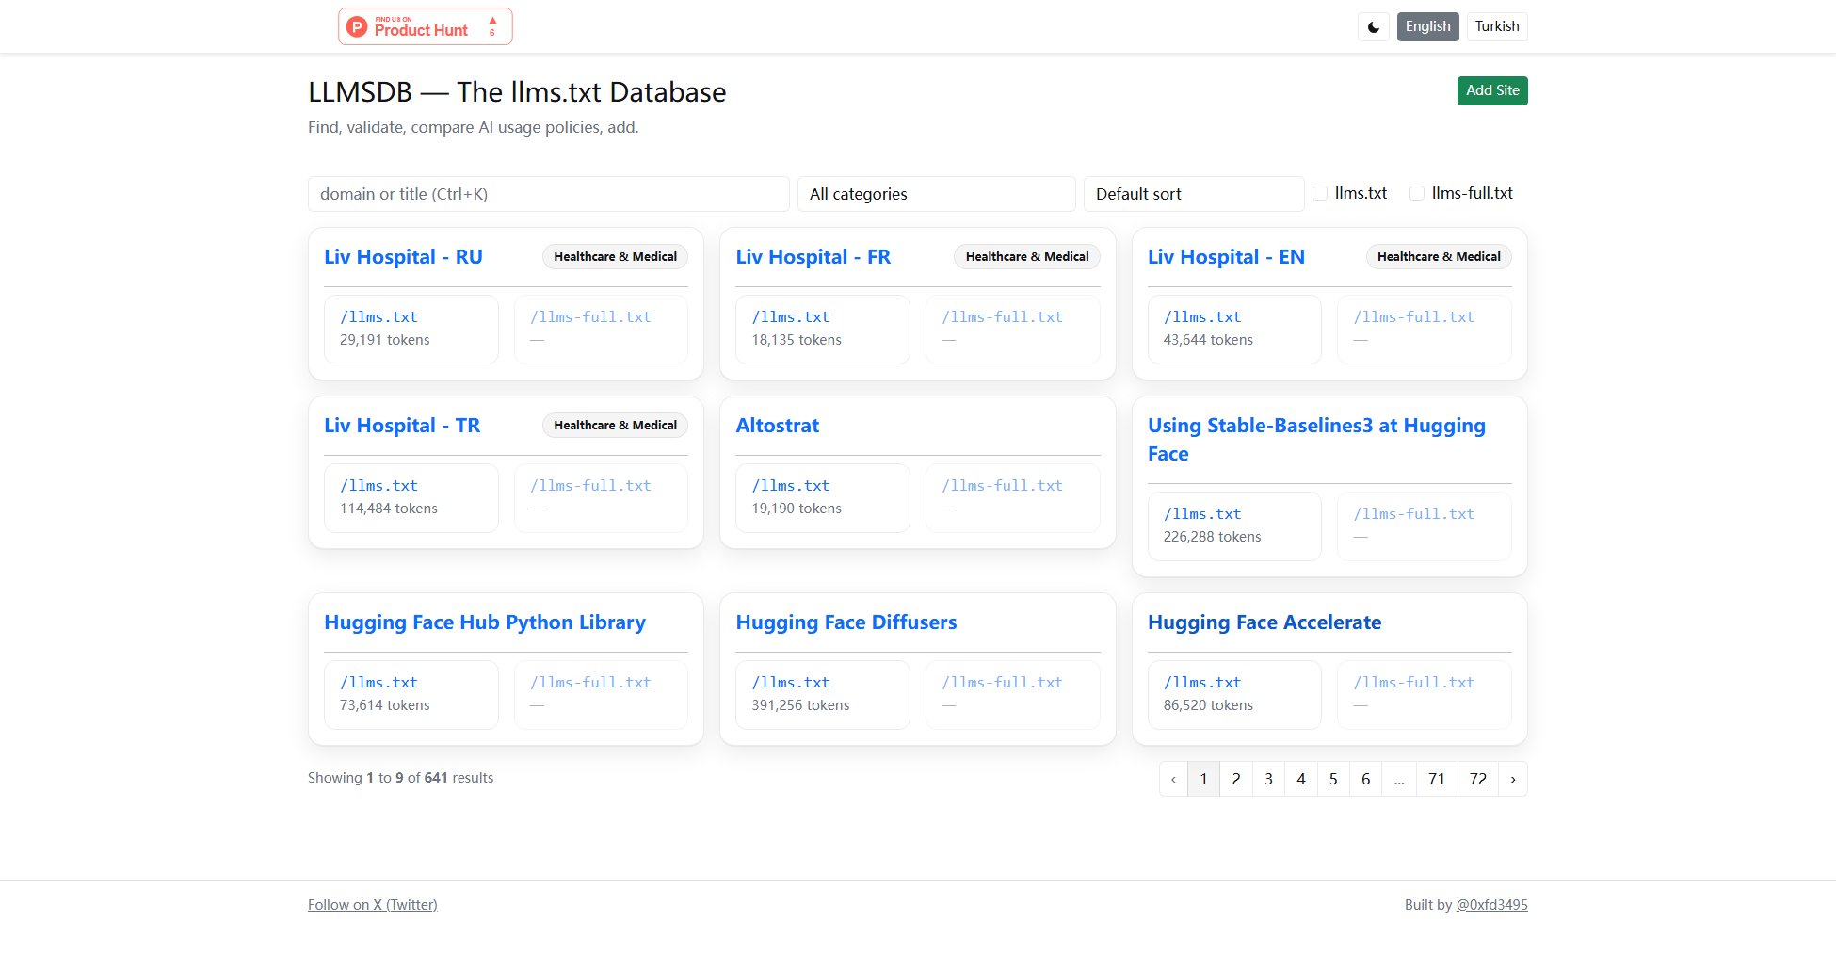1836x970 pixels.
Task: Open /llms.txt box with 18,135 tokens
Action: click(x=823, y=330)
